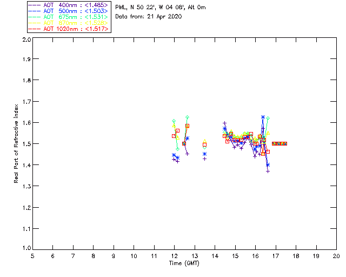The image size is (346, 277).
Task: Click the 1.5 y-axis tick label
Action: [26, 144]
